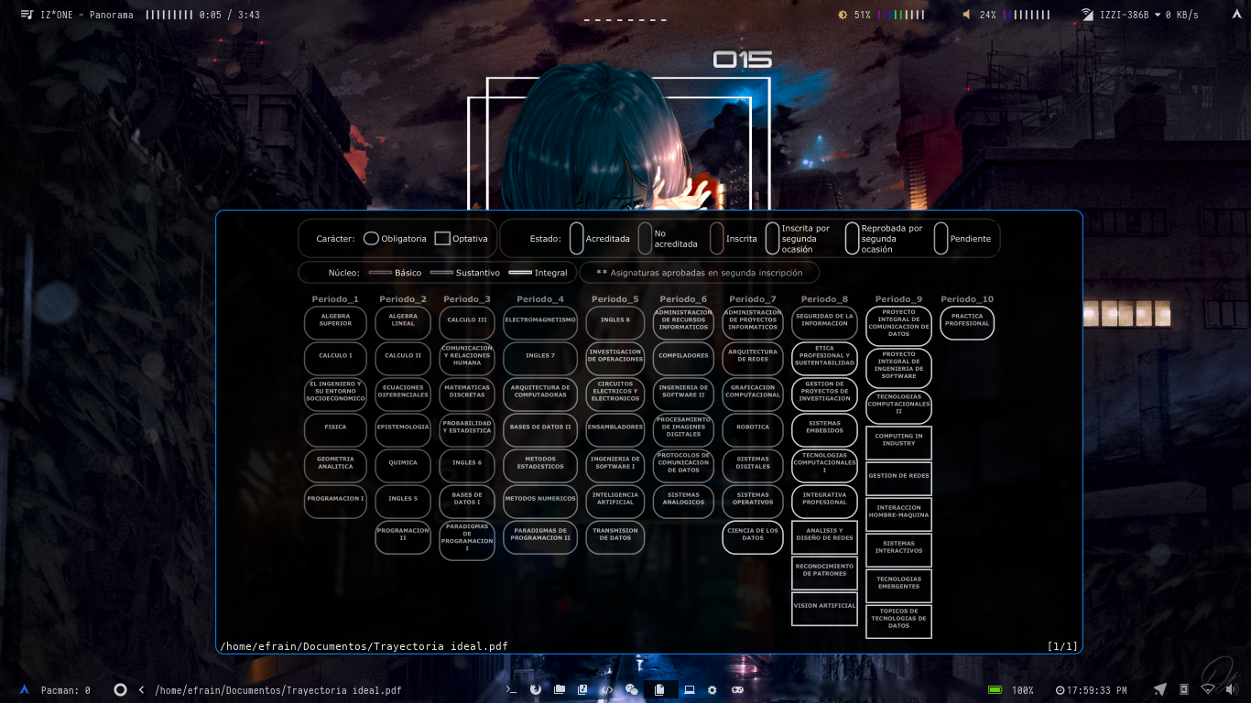Click the METODOS NUMERICOS course box
Screen dimensions: 1251x703
tap(540, 502)
